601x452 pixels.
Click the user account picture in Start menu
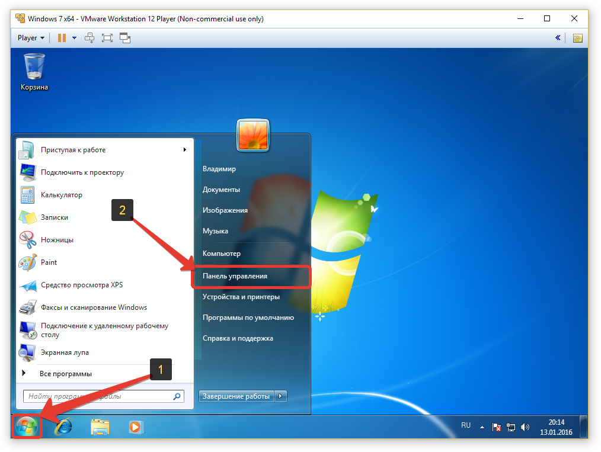[x=253, y=135]
